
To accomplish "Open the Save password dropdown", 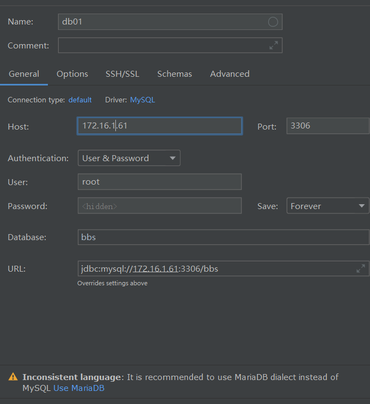I will coord(328,206).
